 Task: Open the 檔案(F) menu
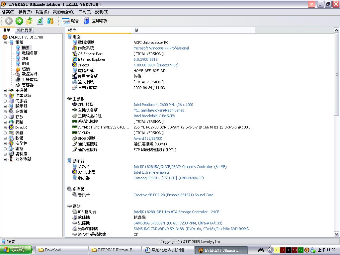coord(8,12)
